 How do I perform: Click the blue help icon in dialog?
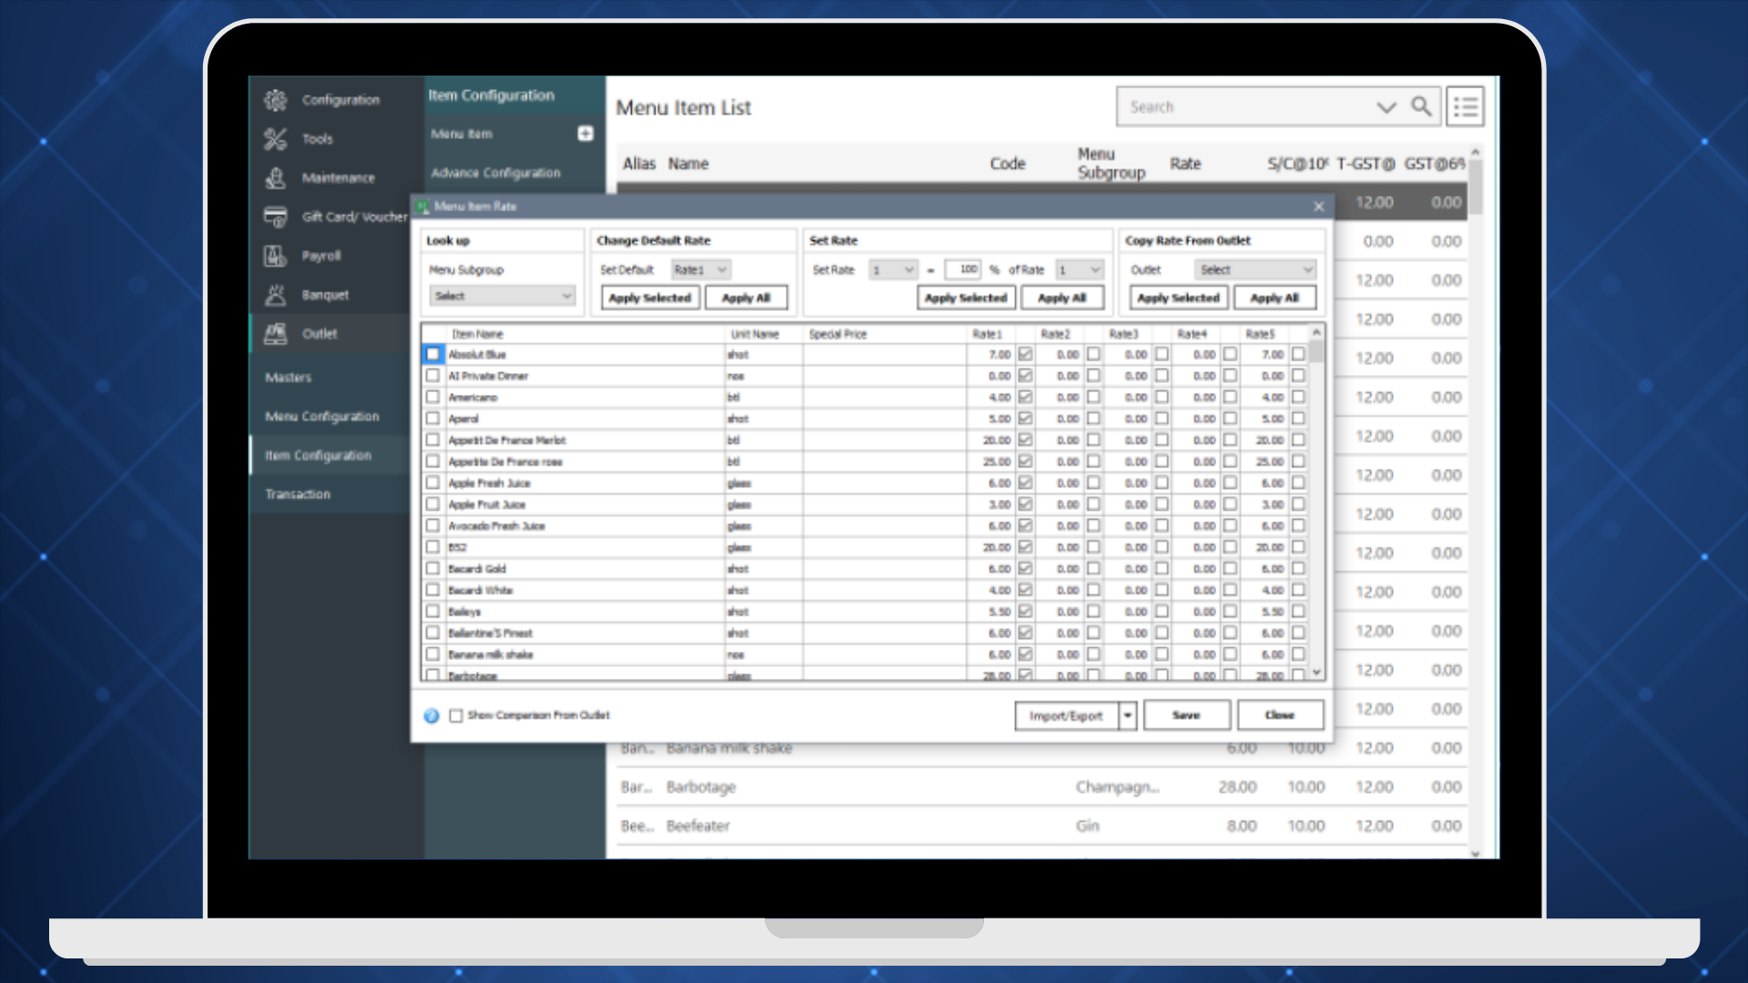[432, 716]
